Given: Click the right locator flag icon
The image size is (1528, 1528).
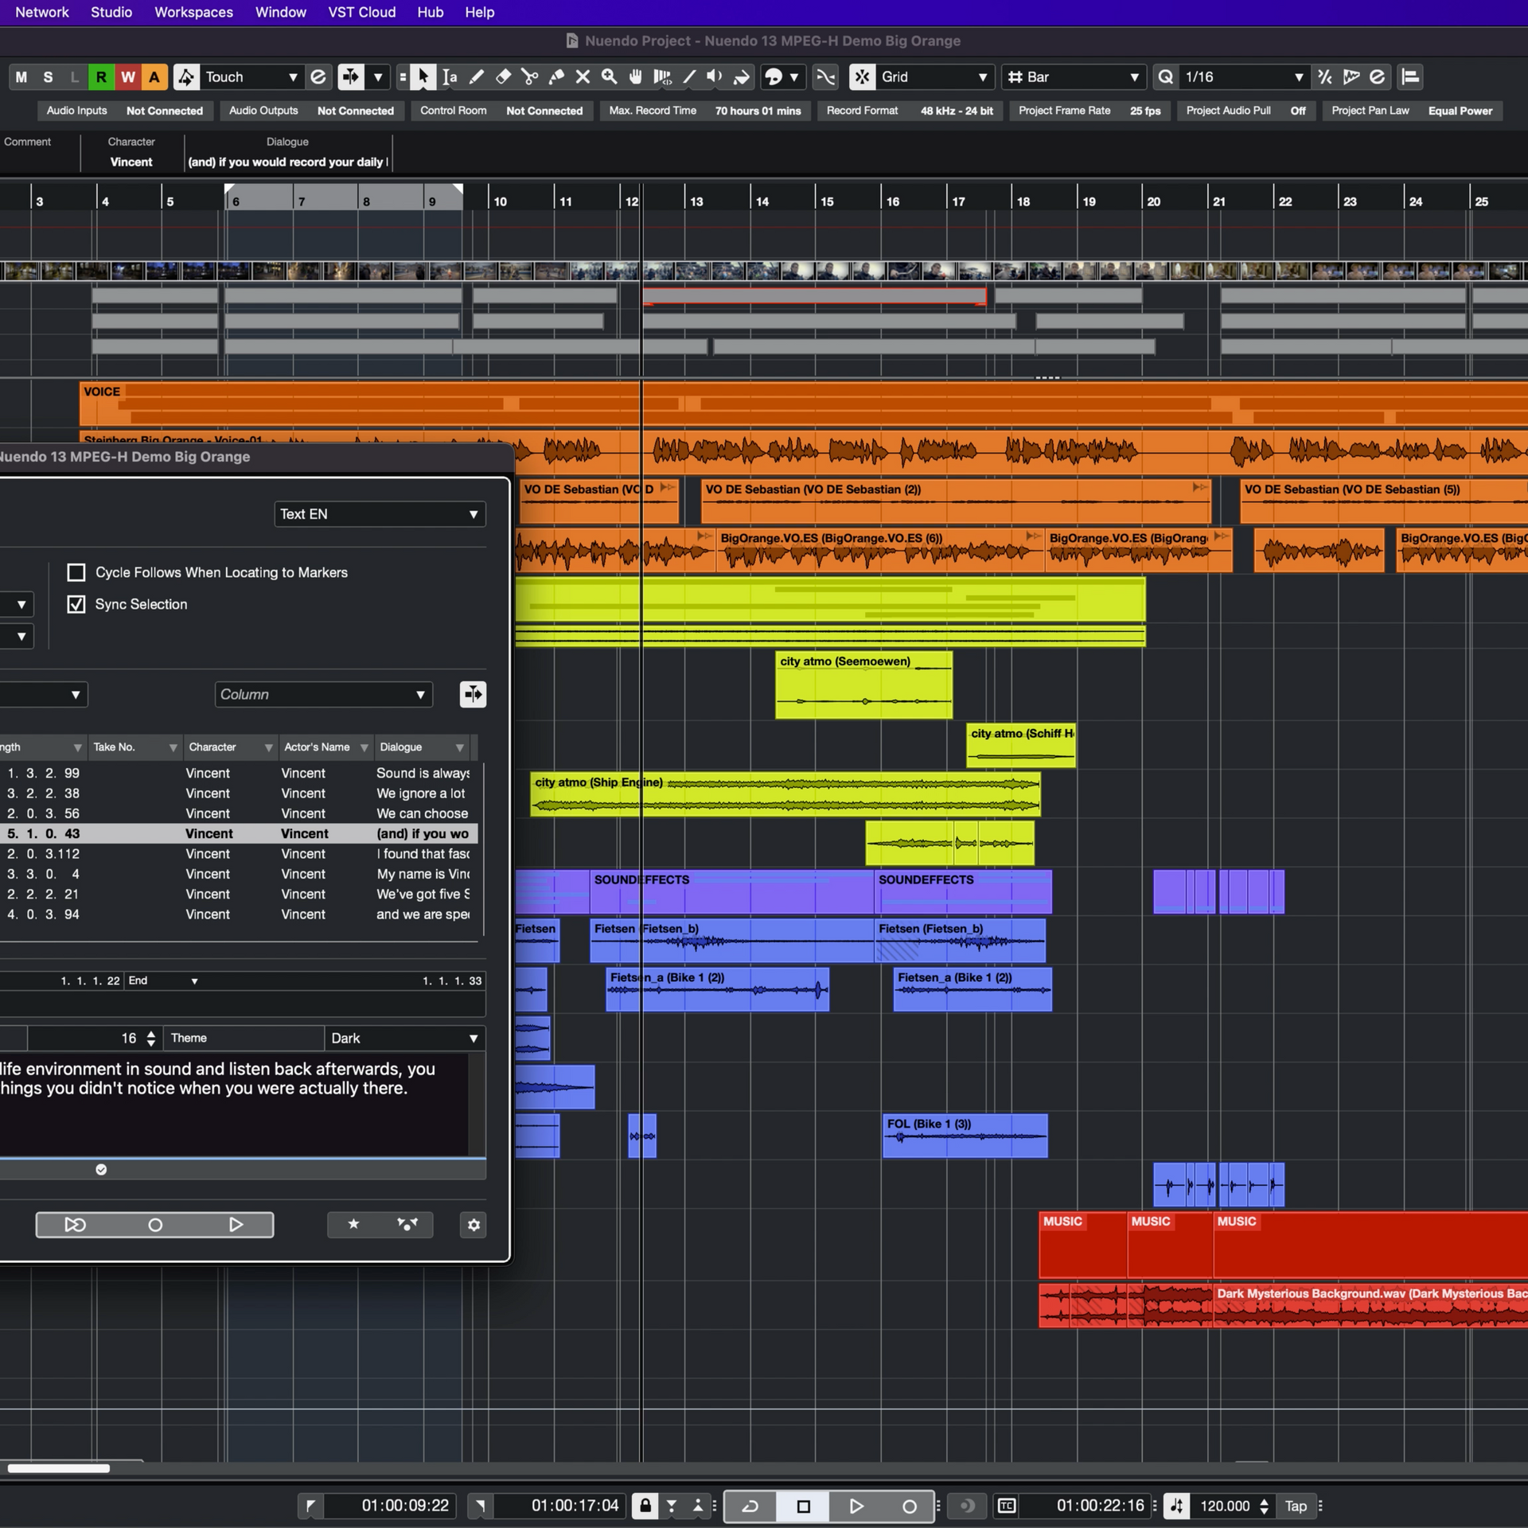Looking at the screenshot, I should (x=480, y=1506).
